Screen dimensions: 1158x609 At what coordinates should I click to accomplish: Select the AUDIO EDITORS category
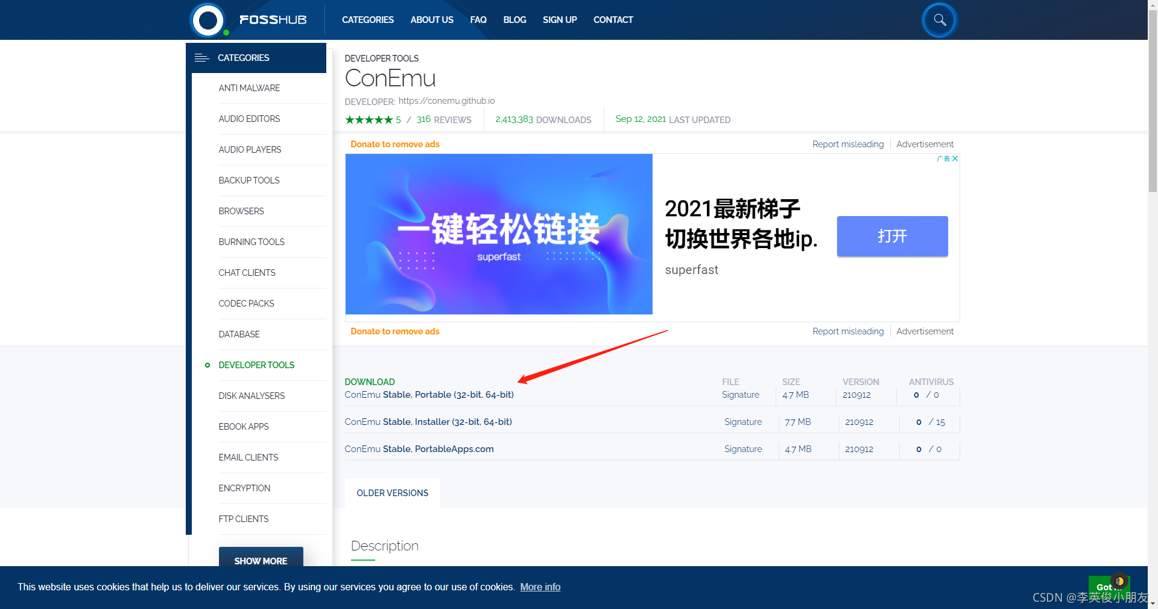coord(249,119)
